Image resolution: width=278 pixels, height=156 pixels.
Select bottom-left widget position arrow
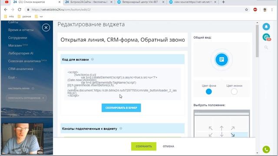pos(211,135)
